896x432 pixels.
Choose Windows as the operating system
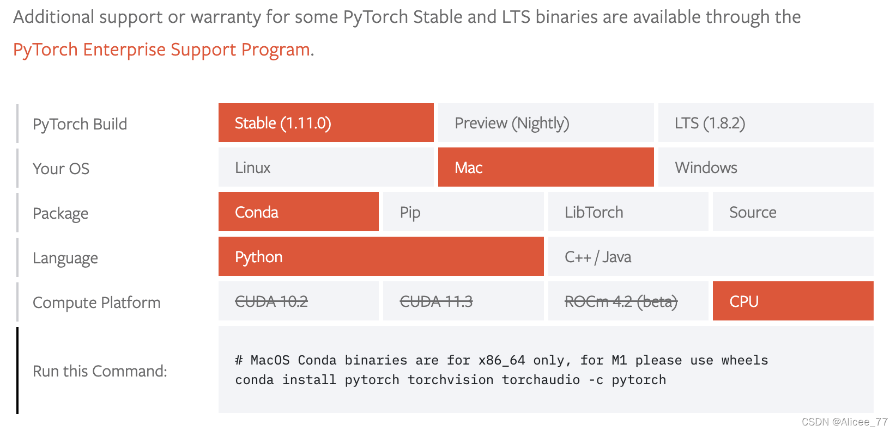coord(765,168)
